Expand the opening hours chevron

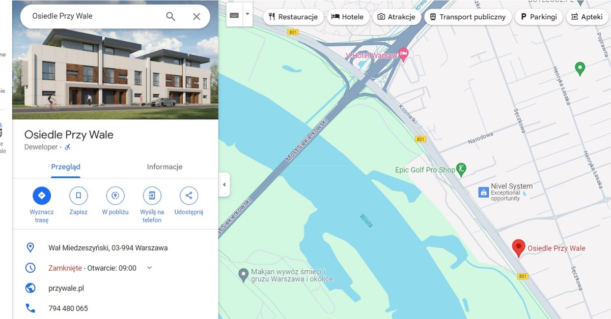click(x=149, y=268)
